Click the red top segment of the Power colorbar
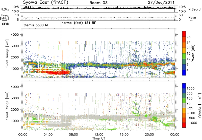The image size is (202, 140). [184, 34]
